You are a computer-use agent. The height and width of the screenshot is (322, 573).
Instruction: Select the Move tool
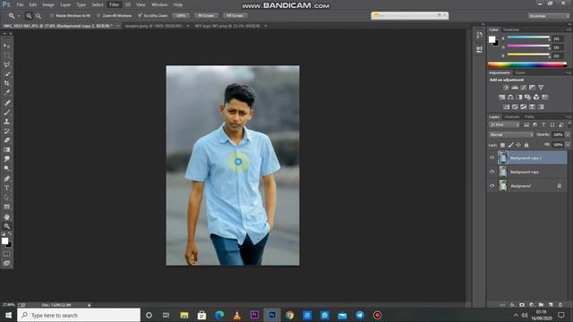(6, 46)
